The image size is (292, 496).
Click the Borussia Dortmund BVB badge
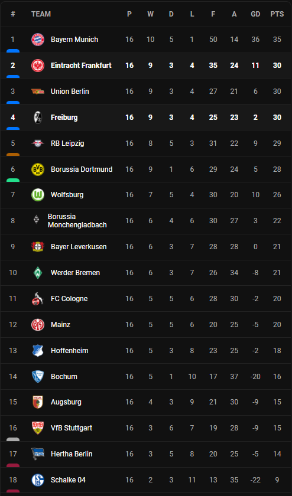pyautogui.click(x=38, y=169)
